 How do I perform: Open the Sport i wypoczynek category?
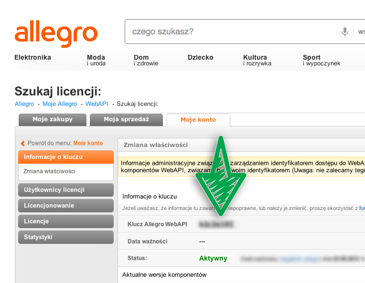point(322,60)
